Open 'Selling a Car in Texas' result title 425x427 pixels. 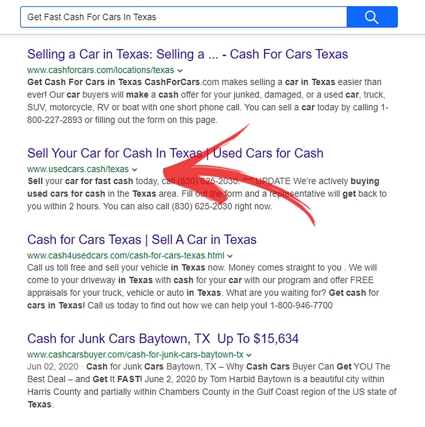click(x=187, y=54)
